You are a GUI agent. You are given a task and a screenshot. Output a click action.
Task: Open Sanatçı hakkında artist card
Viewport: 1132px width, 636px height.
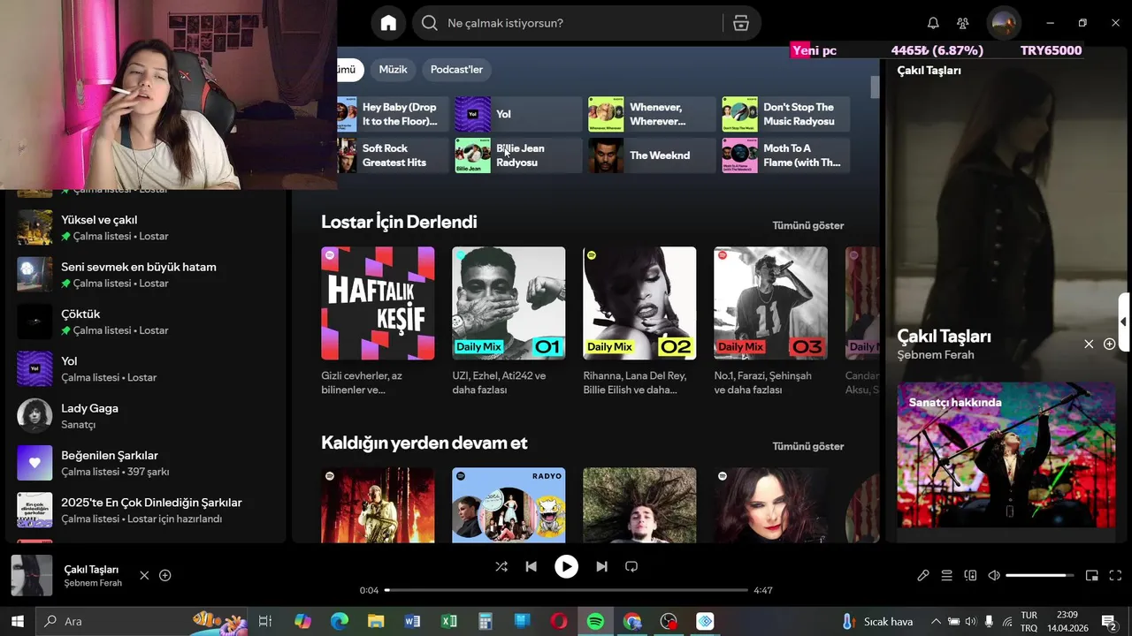(x=1006, y=456)
